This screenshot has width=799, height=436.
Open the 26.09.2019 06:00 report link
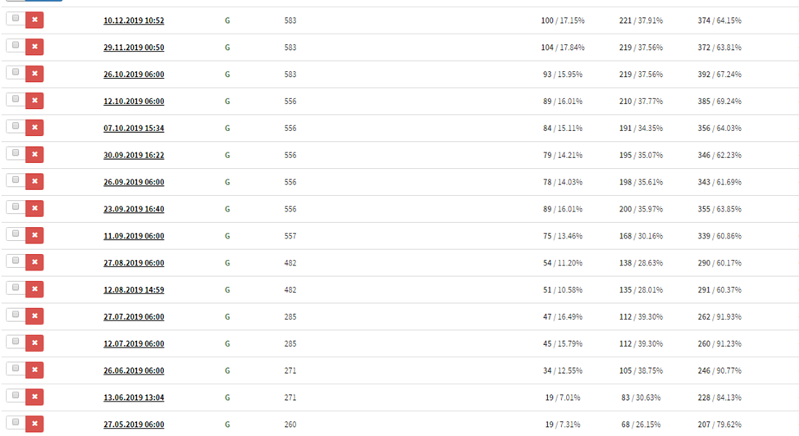coord(134,182)
